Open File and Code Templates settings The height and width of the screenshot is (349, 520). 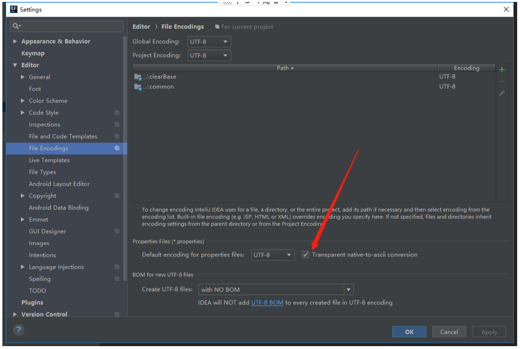(63, 136)
